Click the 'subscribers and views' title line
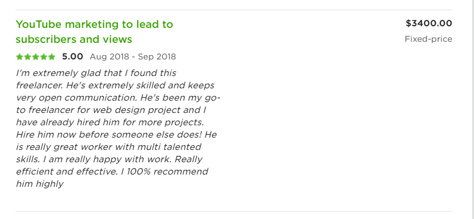Image resolution: width=474 pixels, height=219 pixels. click(x=74, y=39)
